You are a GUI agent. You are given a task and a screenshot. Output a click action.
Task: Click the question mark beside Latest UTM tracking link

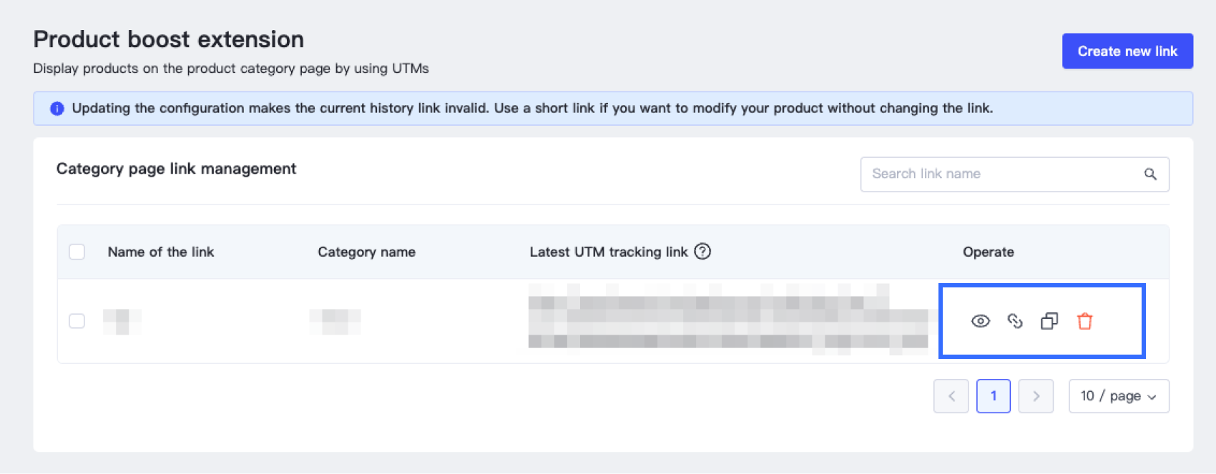[x=702, y=252]
